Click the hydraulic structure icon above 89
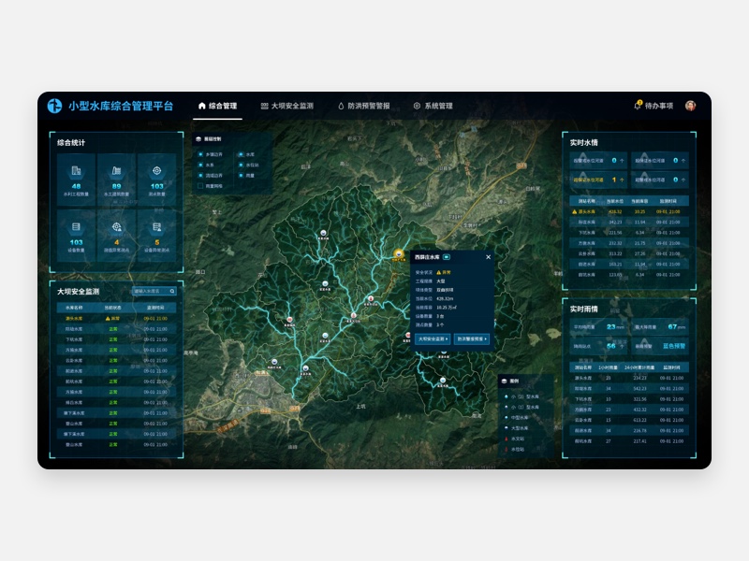749x561 pixels. point(116,170)
